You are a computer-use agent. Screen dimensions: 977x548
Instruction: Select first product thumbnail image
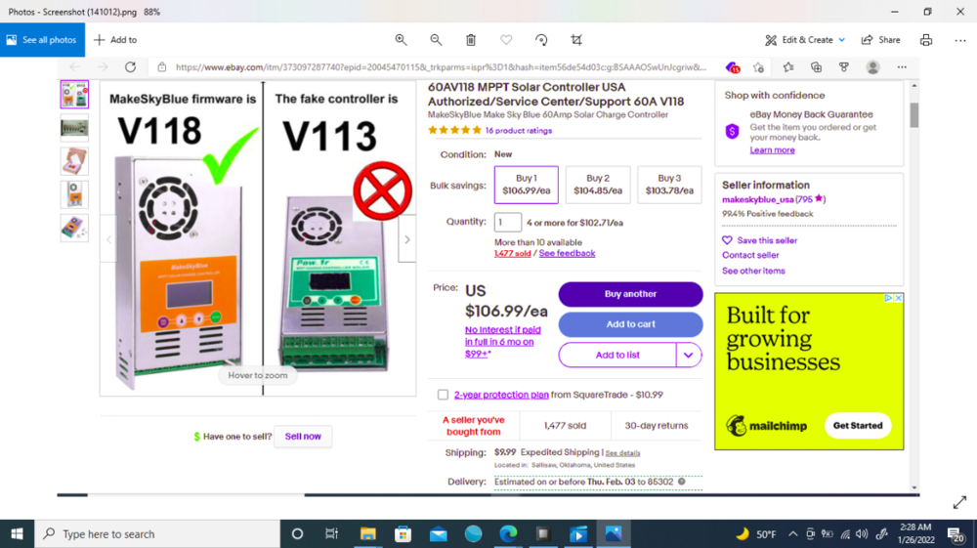point(74,95)
